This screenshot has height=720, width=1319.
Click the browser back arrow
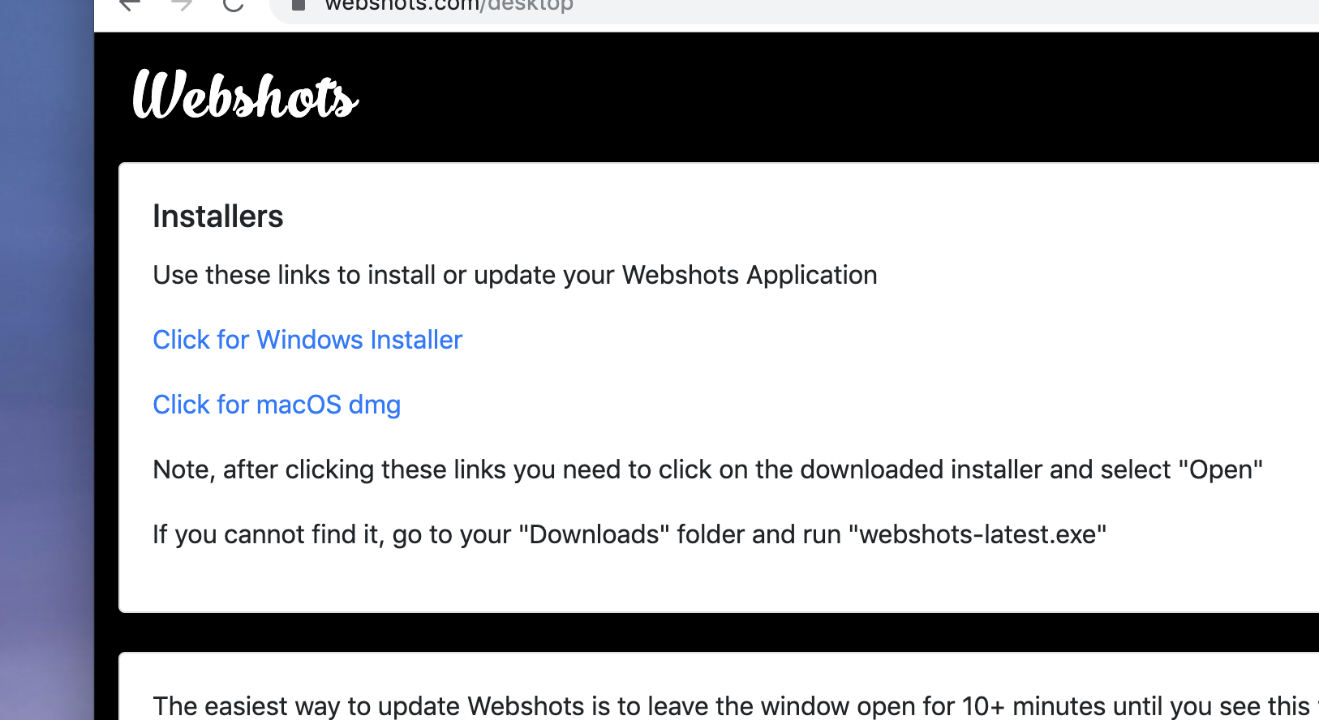coord(130,4)
